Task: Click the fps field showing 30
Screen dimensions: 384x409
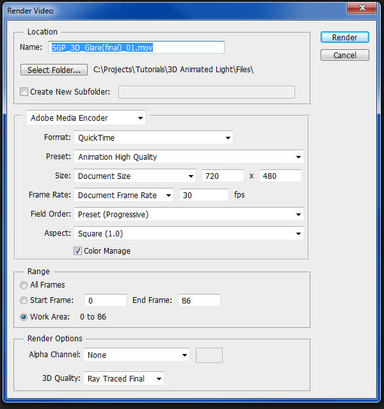Action: 204,195
